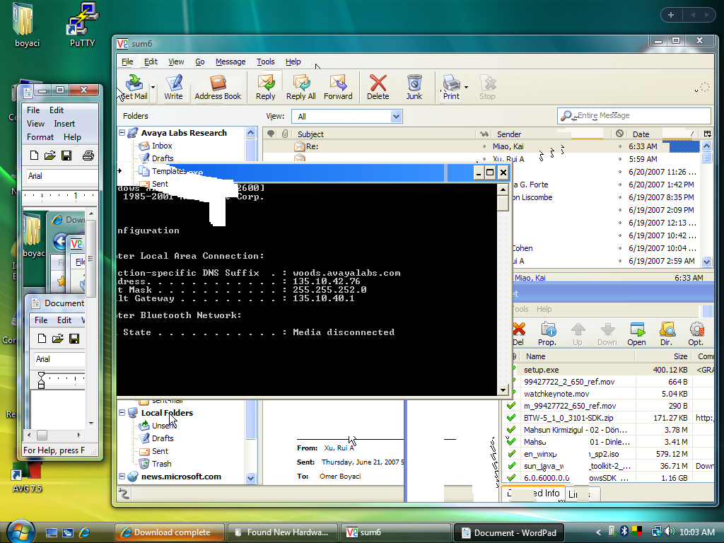Open the File menu in Thunderbird
Image resolution: width=724 pixels, height=543 pixels.
point(127,62)
